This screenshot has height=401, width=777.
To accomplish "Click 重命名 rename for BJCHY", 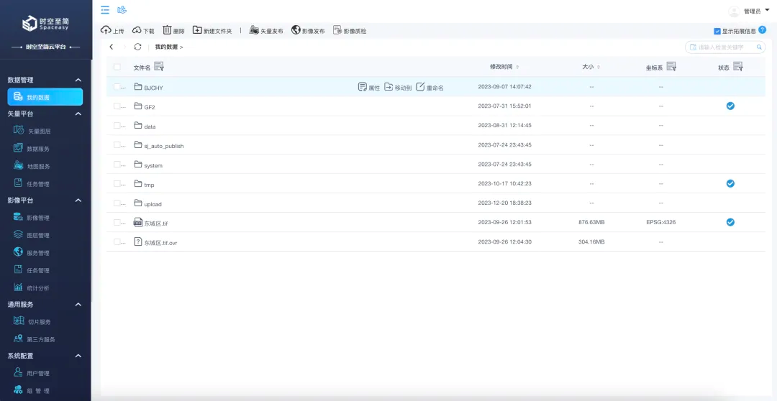I will [429, 87].
